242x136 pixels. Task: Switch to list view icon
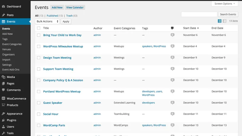point(220,21)
